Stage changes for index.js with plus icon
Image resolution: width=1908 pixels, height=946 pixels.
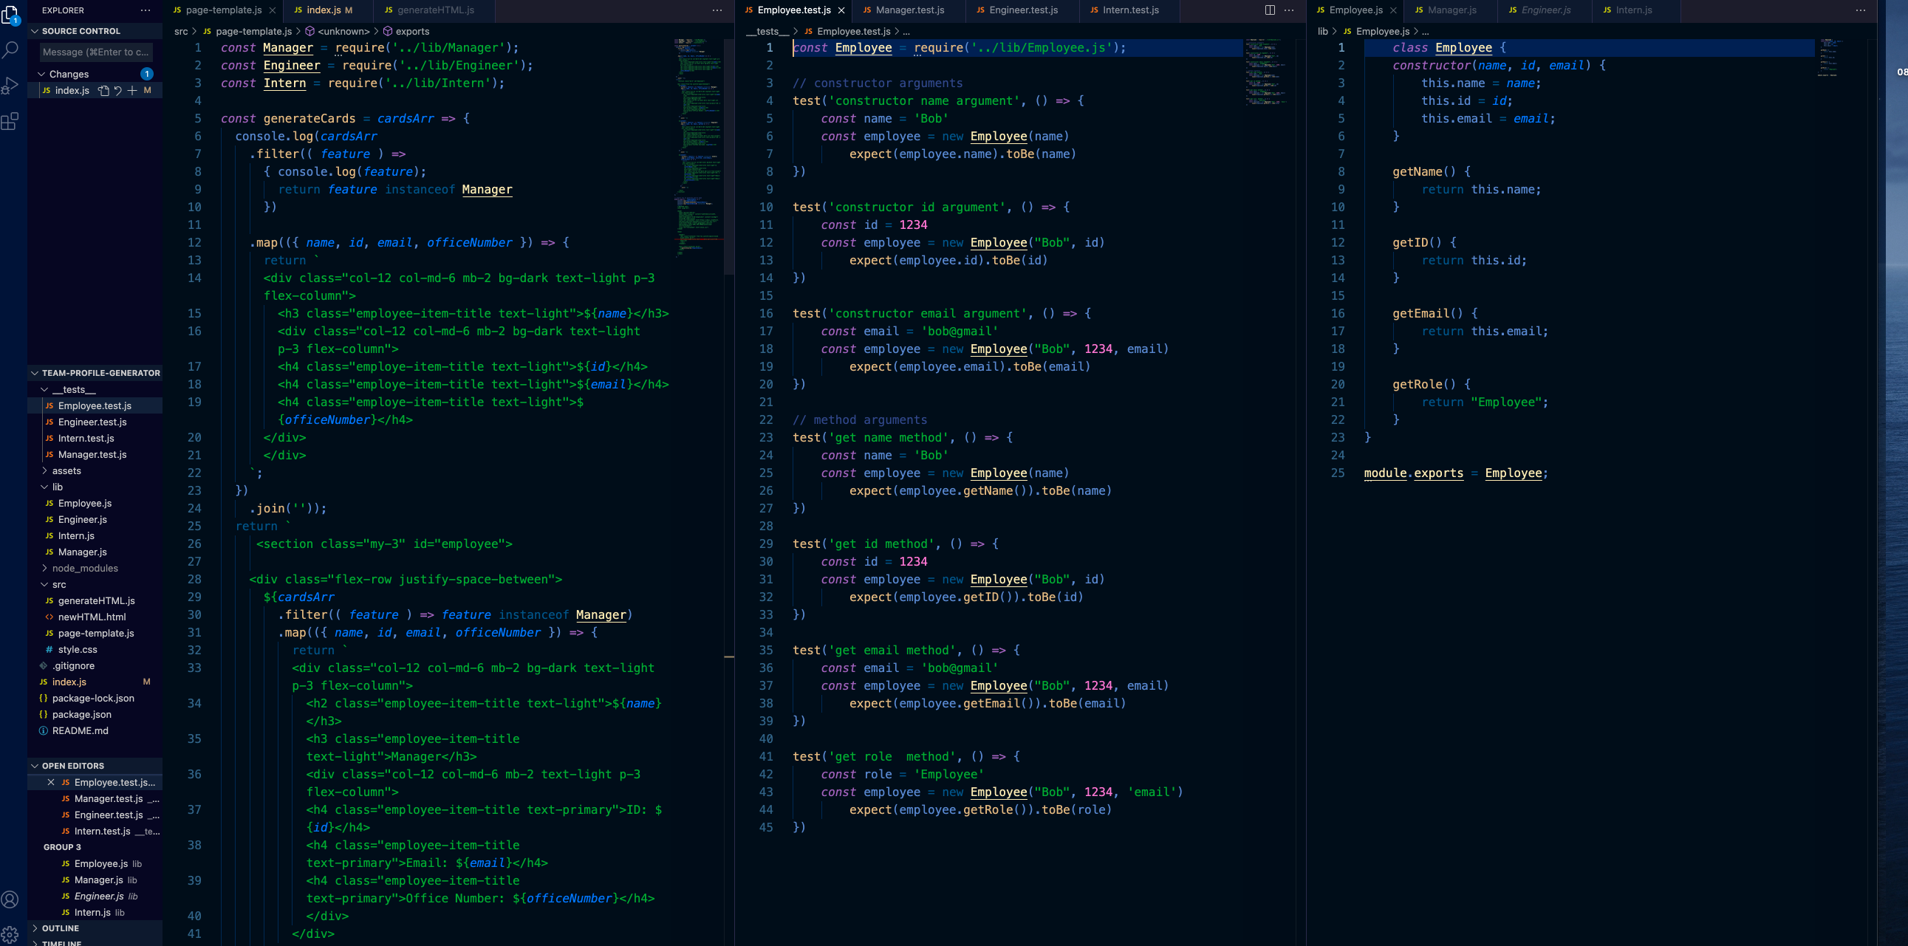click(131, 90)
